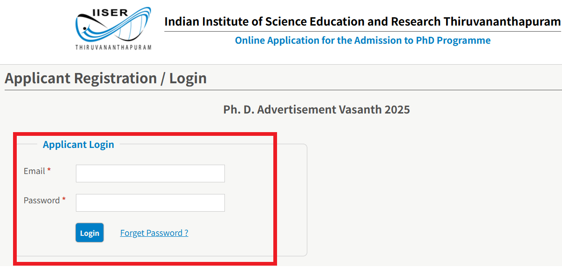The height and width of the screenshot is (274, 562).
Task: Click the Applicant Login section title
Action: [78, 145]
